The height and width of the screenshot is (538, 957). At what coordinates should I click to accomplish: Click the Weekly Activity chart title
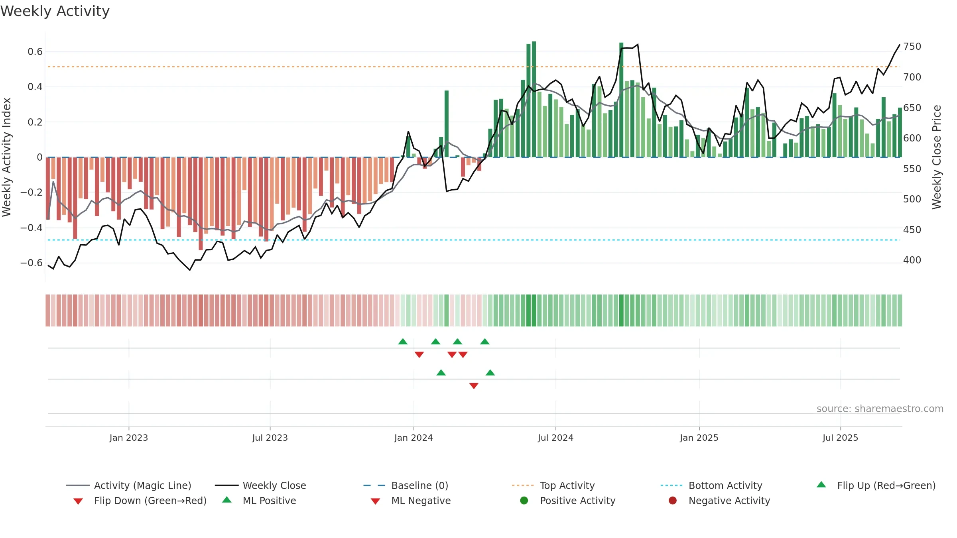(55, 11)
